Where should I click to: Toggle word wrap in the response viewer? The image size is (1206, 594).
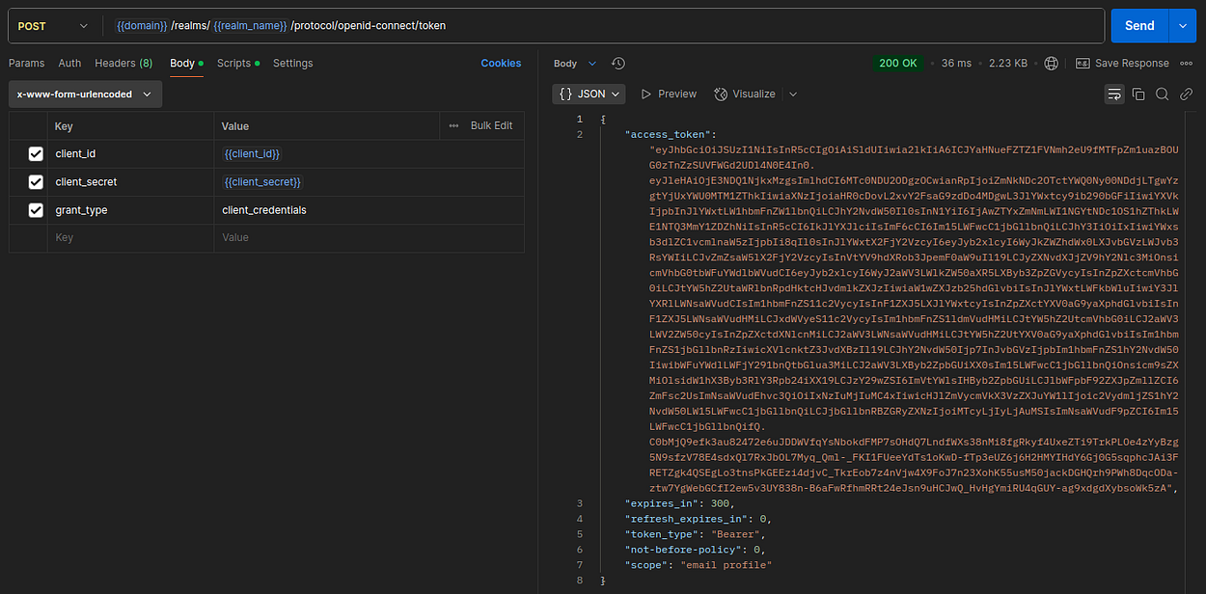click(x=1114, y=94)
